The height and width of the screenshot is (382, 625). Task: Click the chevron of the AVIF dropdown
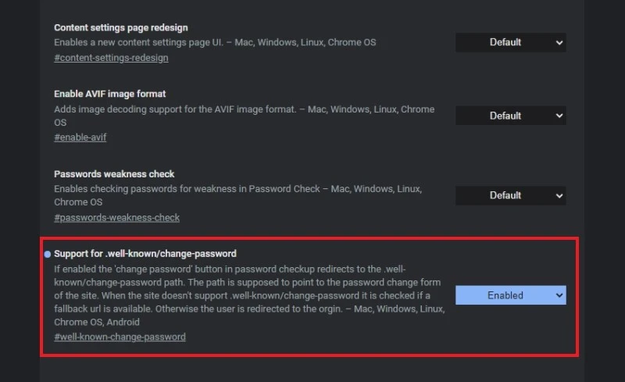pyautogui.click(x=559, y=116)
